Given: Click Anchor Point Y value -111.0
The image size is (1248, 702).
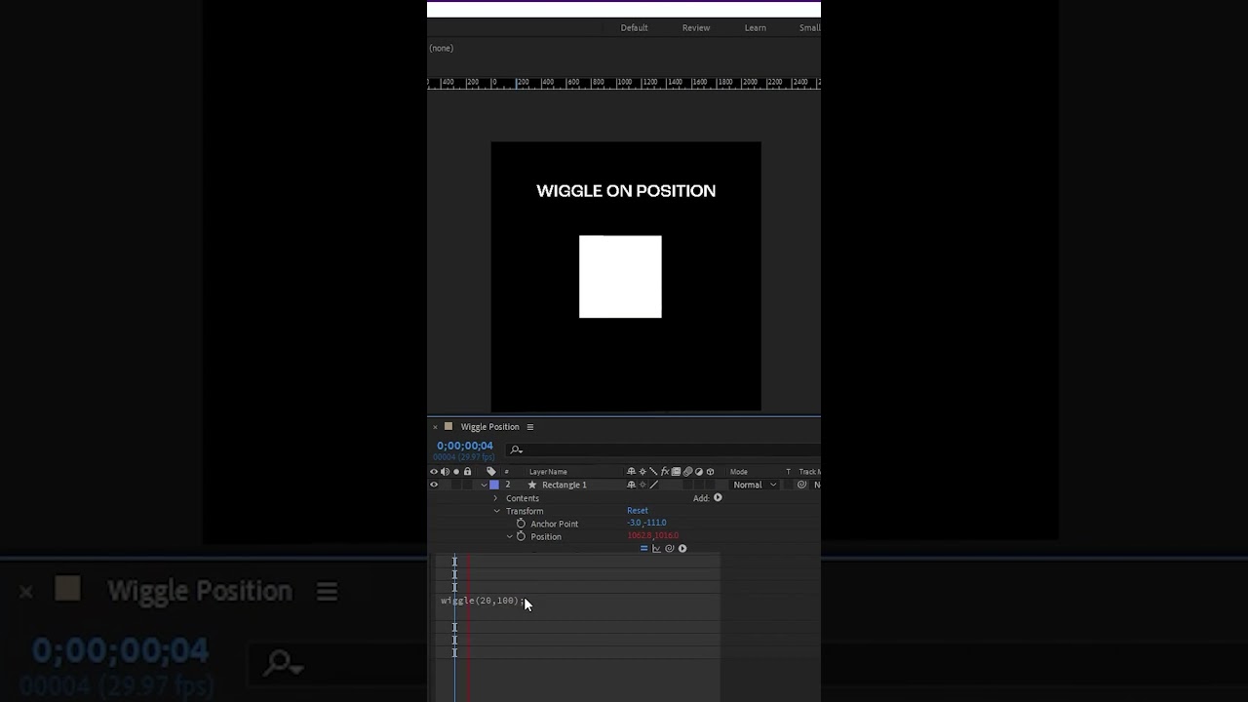Looking at the screenshot, I should point(656,524).
